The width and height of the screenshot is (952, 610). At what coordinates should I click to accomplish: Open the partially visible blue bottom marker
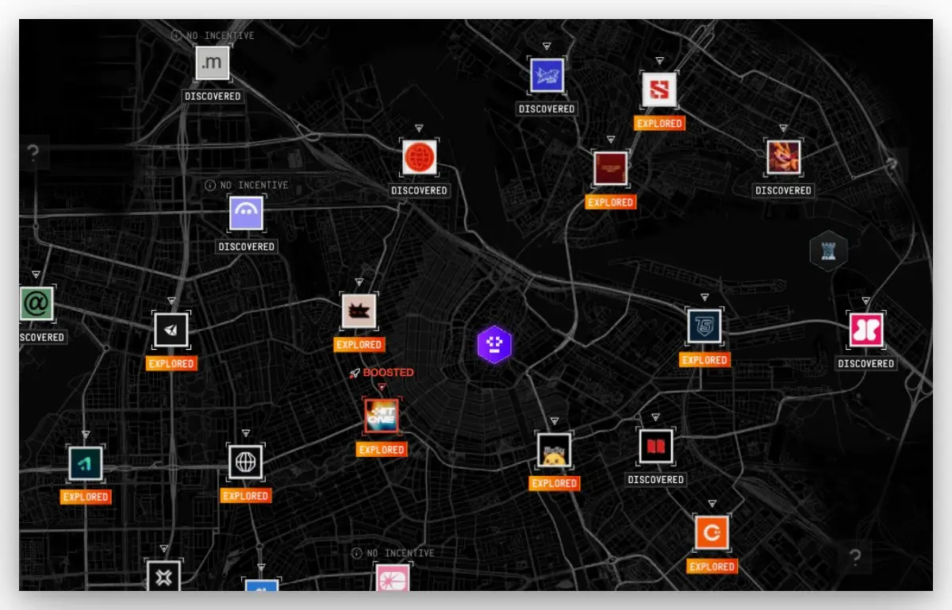(x=262, y=586)
